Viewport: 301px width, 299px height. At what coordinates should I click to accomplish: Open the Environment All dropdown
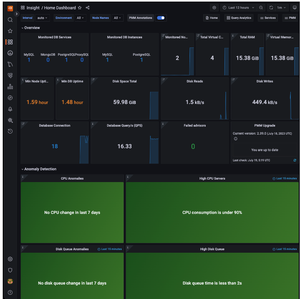(80, 18)
